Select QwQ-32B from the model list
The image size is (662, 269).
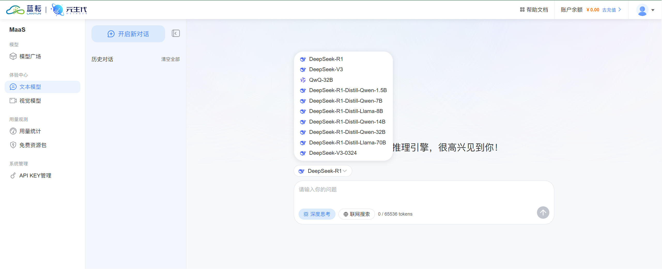pos(343,80)
